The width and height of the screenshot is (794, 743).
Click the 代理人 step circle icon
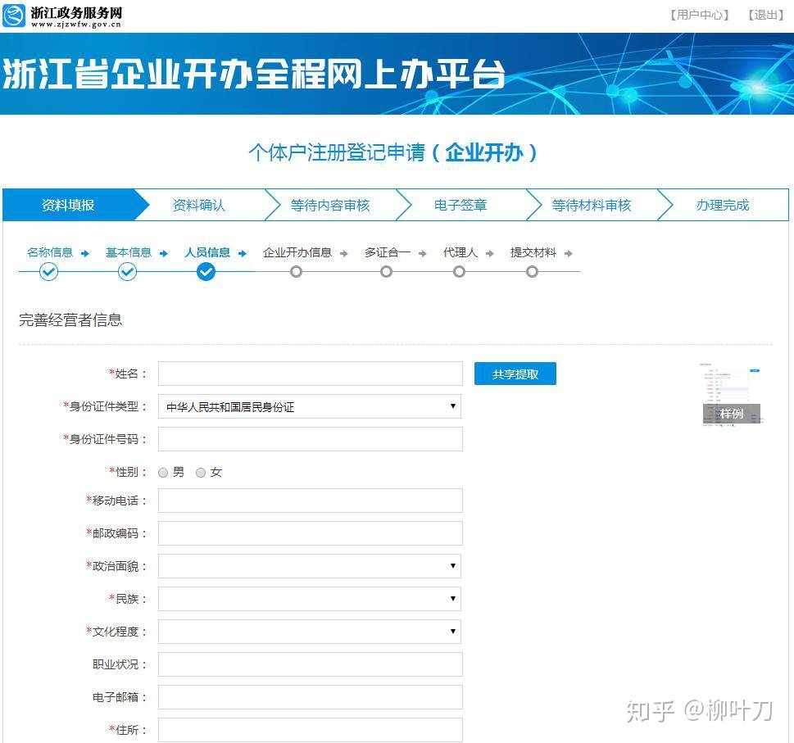point(459,271)
